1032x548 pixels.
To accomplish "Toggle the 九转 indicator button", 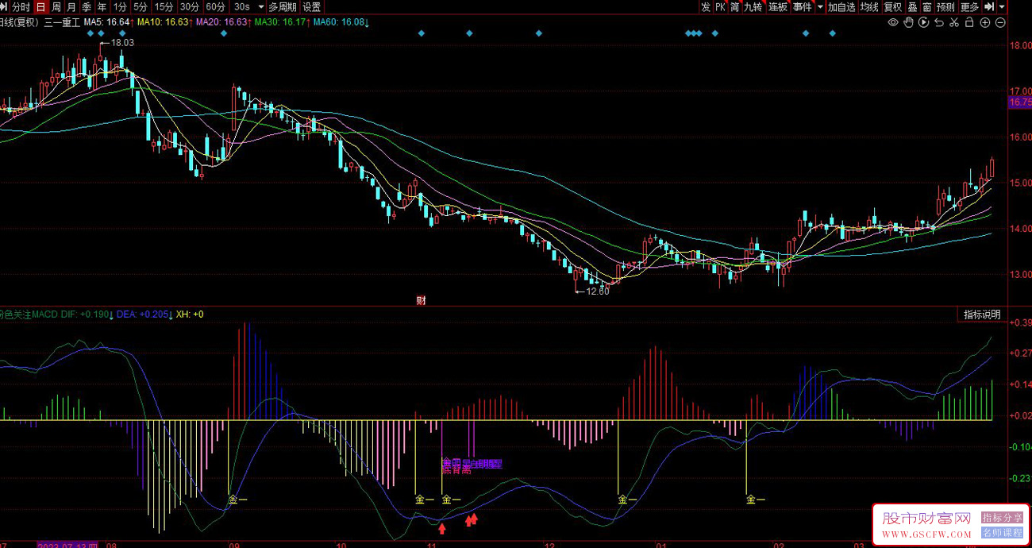I will 753,7.
